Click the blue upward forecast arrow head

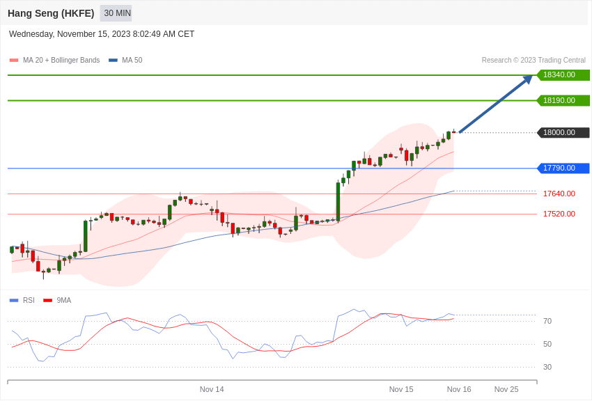pos(527,79)
